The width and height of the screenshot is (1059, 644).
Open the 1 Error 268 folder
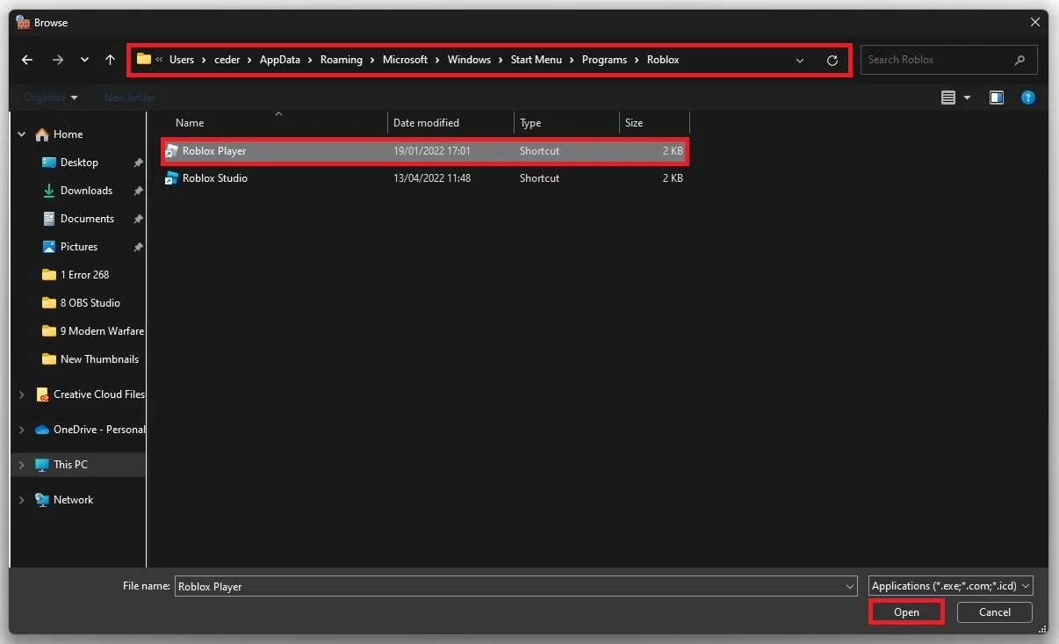84,275
